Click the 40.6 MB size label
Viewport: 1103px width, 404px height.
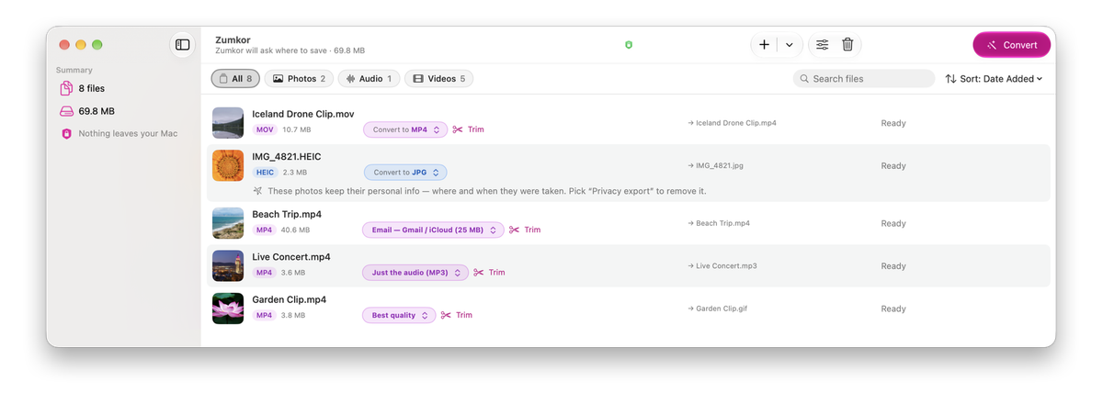click(296, 230)
